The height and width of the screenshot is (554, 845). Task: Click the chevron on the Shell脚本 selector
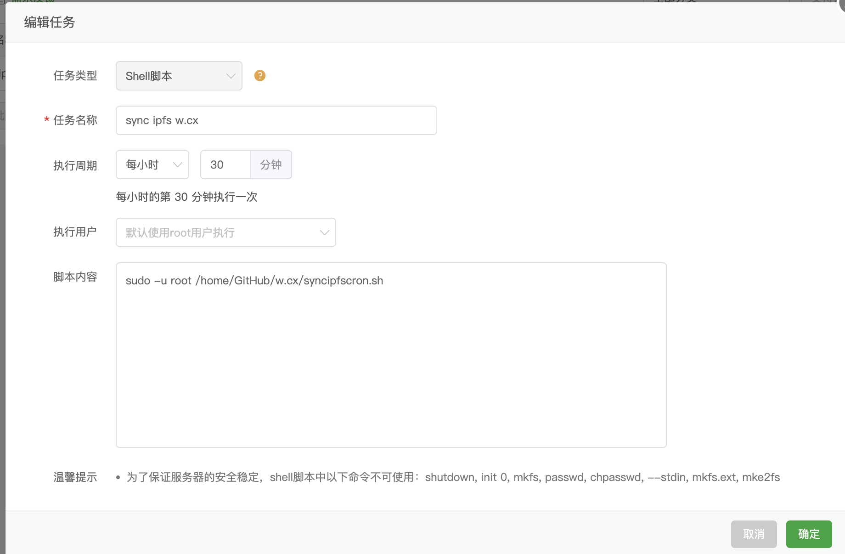(230, 76)
